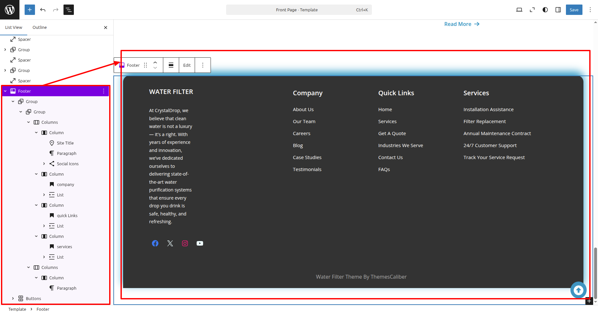Expand the List under company heading

pos(44,195)
